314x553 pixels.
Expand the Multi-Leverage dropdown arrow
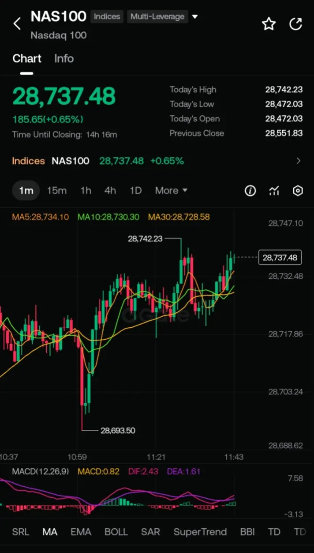195,17
